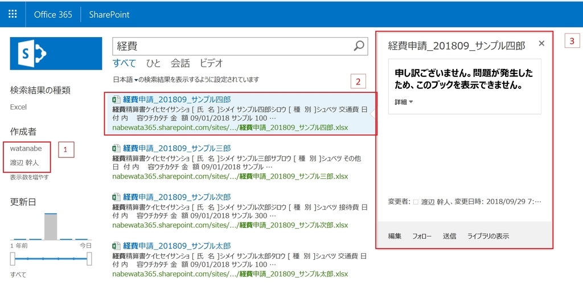Image resolution: width=583 pixels, height=293 pixels.
Task: Switch to the 会話 search tab
Action: tap(180, 63)
